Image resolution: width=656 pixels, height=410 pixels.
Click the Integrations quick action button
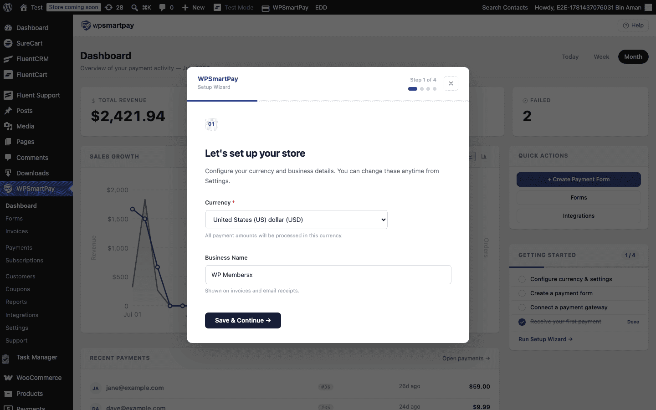[579, 216]
